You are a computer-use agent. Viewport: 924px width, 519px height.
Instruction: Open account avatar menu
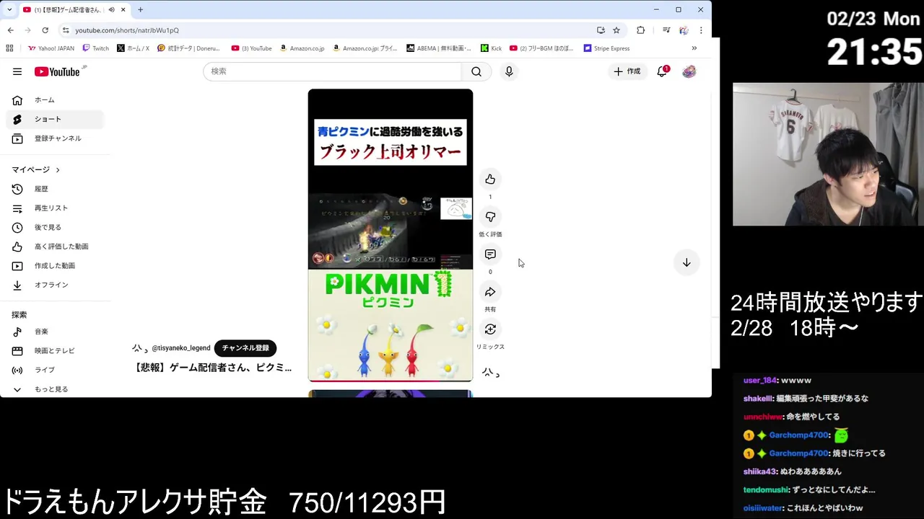pos(689,71)
